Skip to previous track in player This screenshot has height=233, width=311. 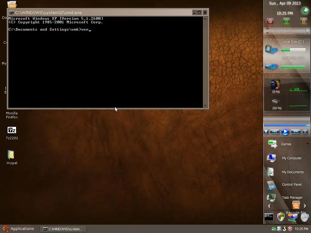pos(275,132)
